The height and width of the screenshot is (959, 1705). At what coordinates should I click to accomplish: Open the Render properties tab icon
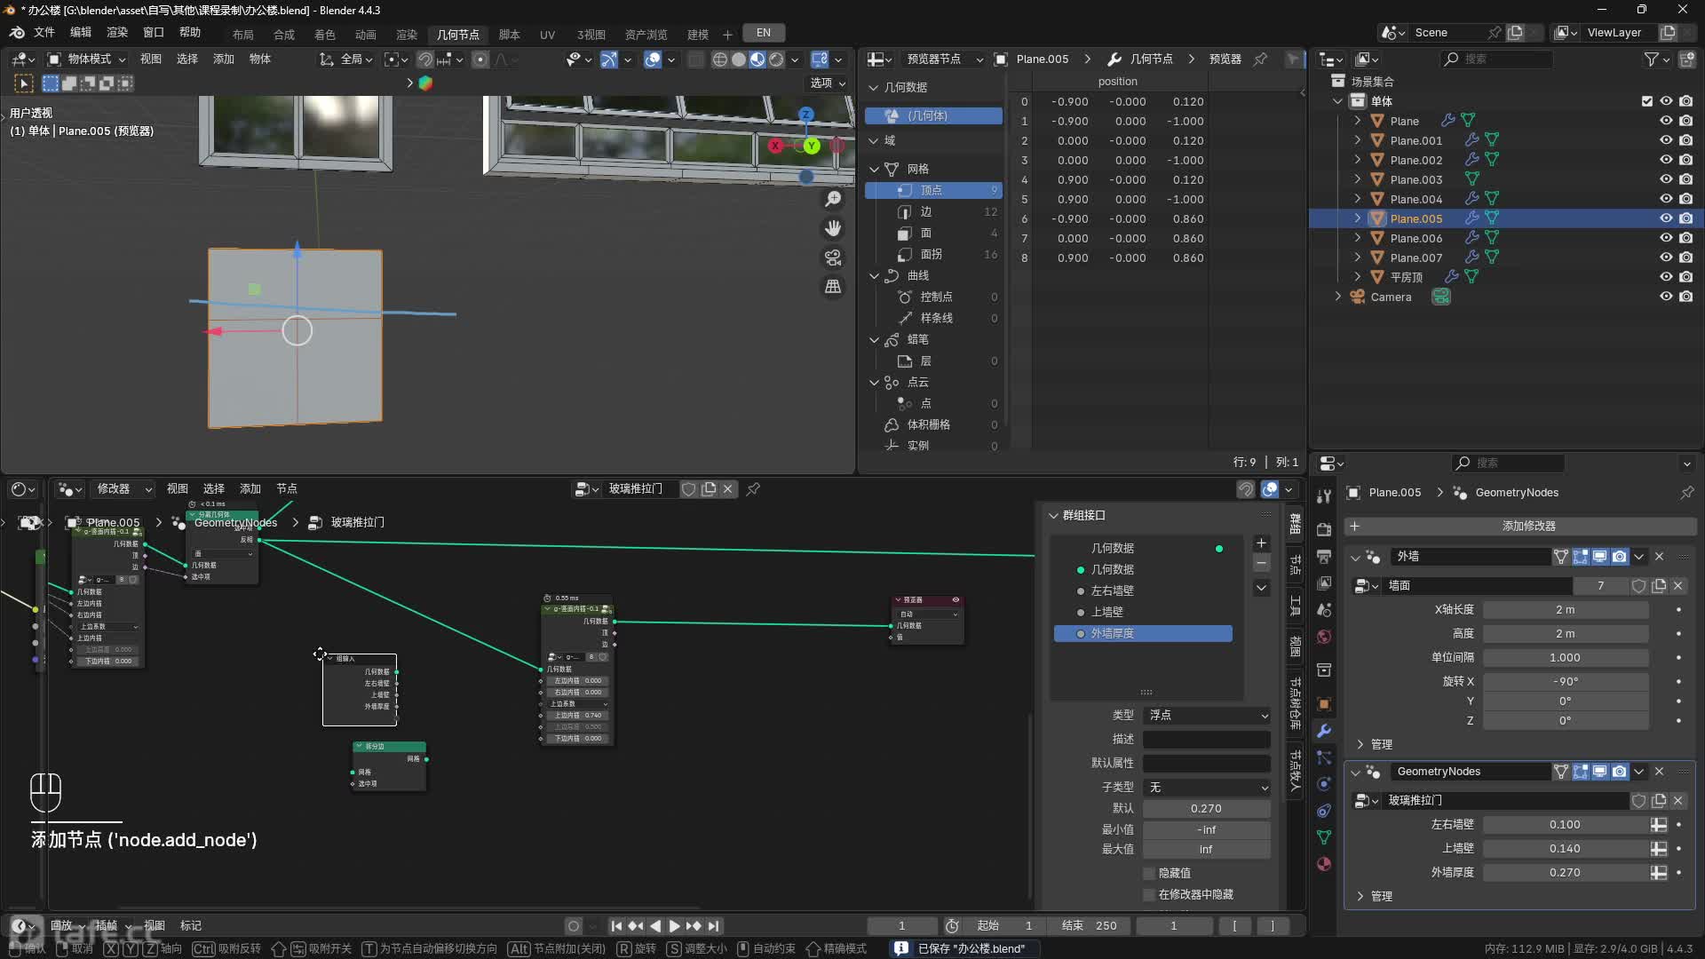click(x=1324, y=529)
